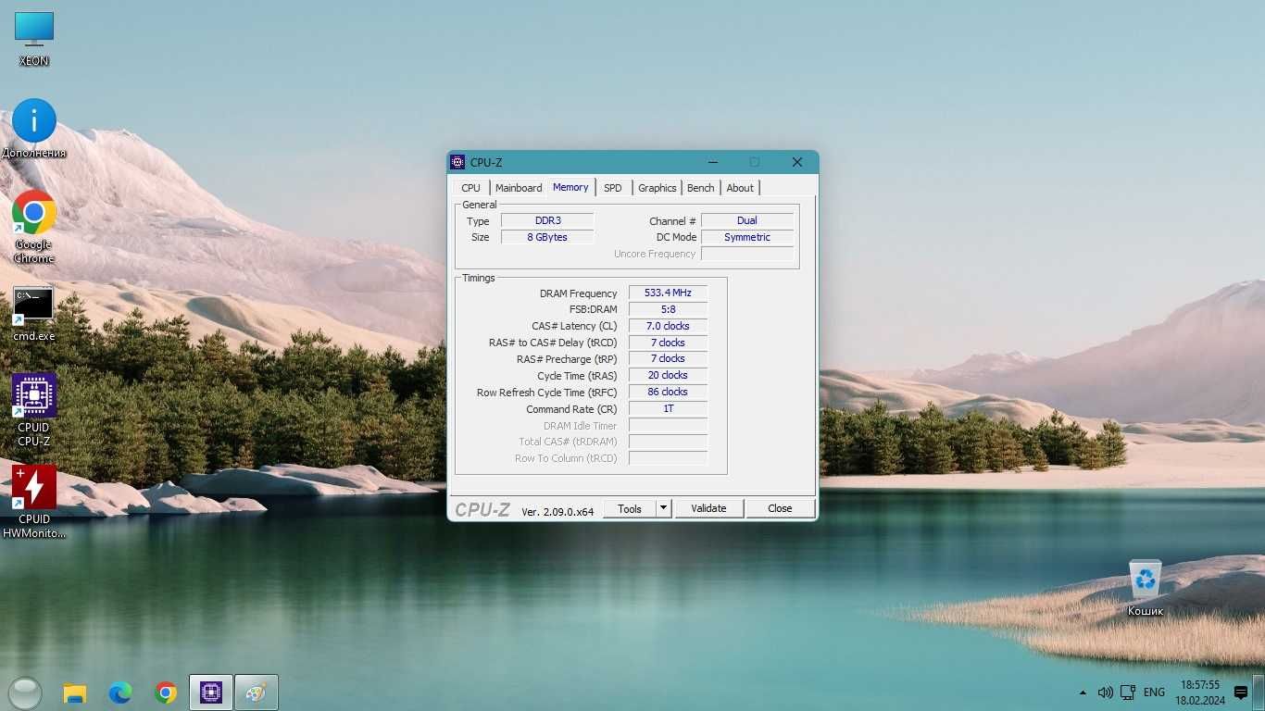Close CPU-Z with title bar X
The image size is (1265, 711).
pos(796,162)
